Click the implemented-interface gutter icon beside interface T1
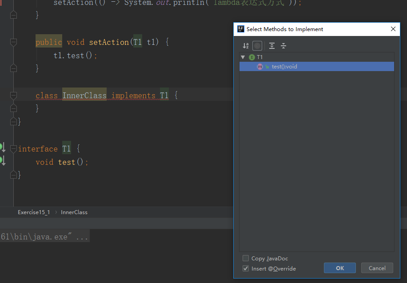407x283 pixels. point(2,147)
